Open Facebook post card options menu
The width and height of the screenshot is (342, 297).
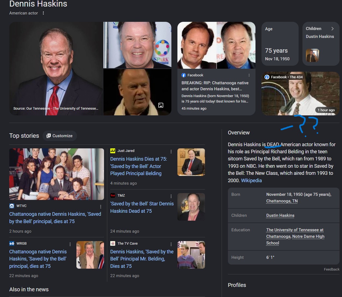(x=249, y=75)
